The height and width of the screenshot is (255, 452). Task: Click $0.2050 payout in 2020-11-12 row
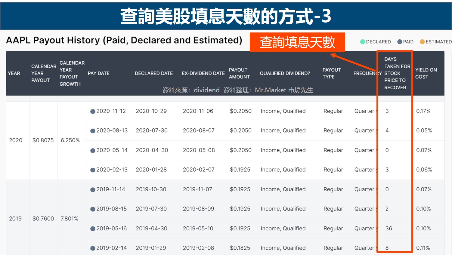241,111
